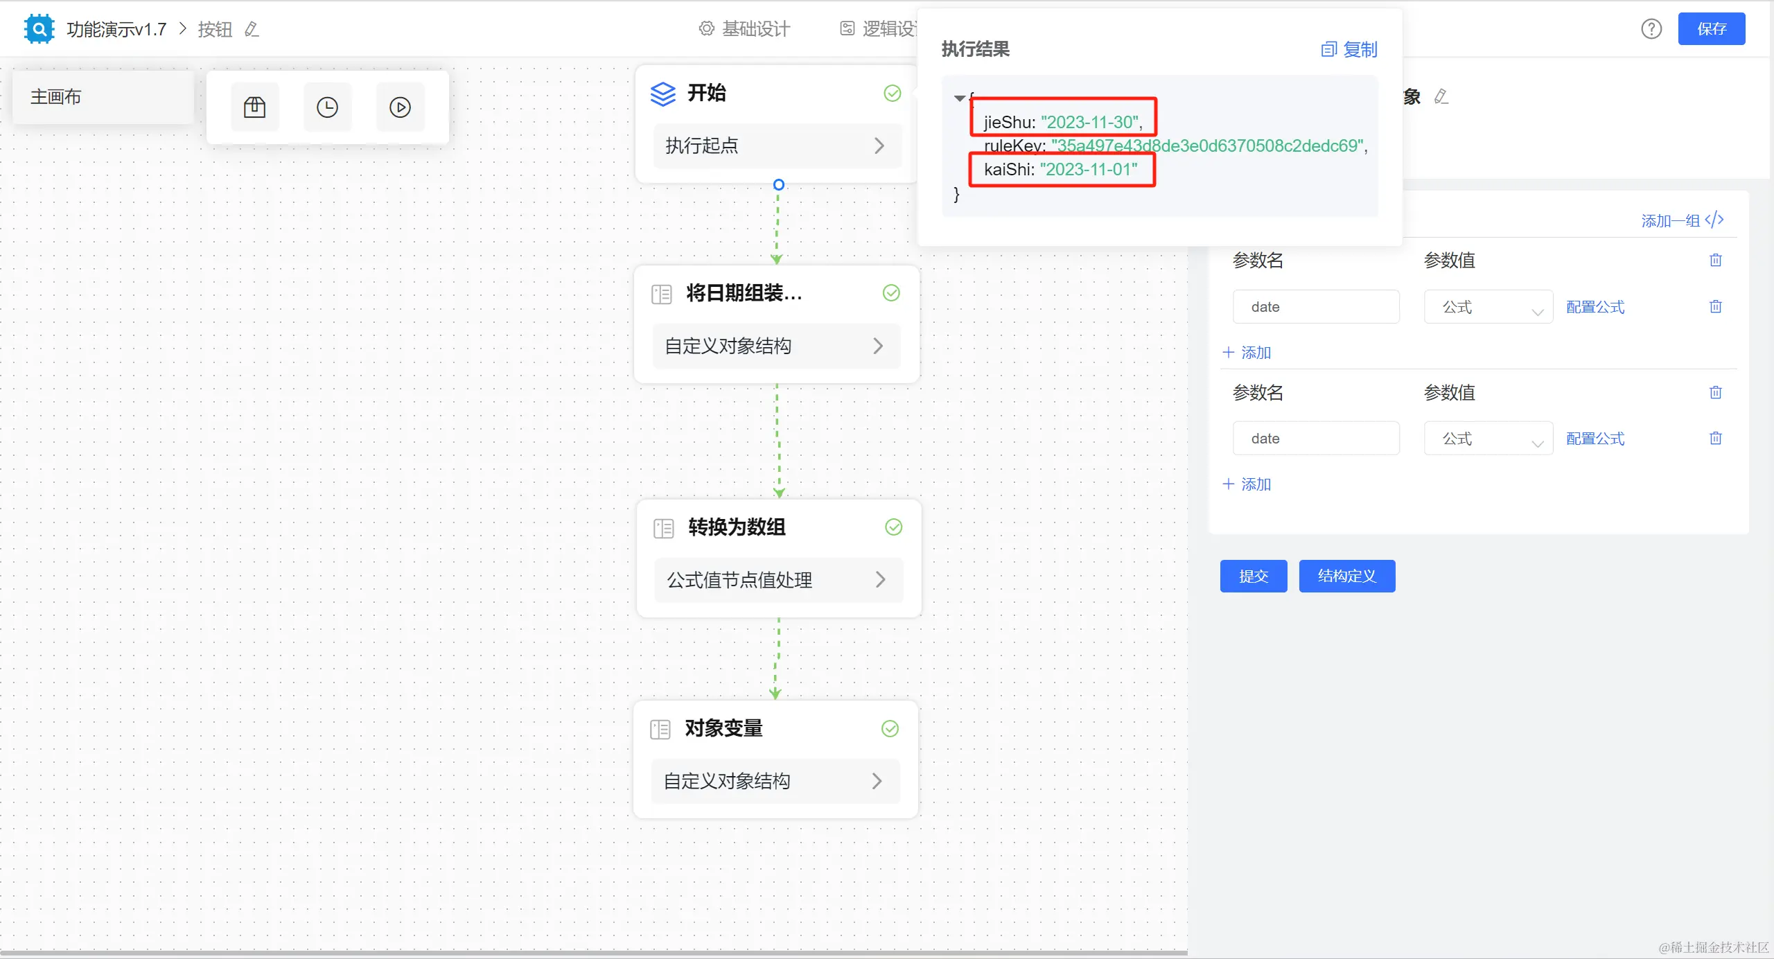Click green check on 转换为数组 node

coord(894,527)
